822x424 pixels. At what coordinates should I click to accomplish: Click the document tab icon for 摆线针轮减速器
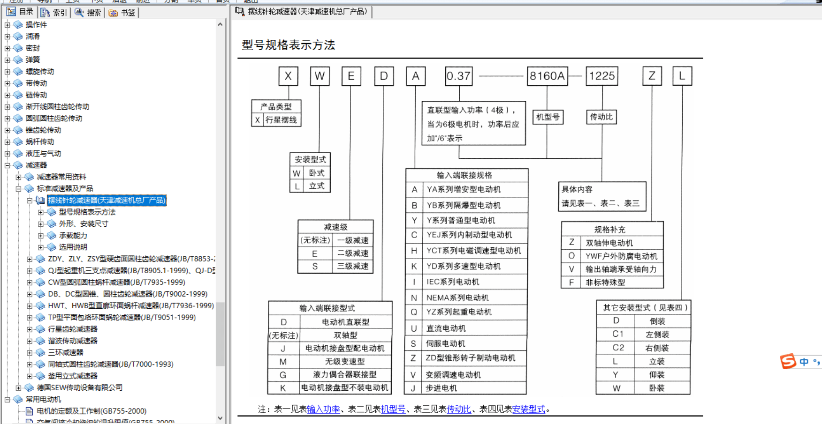(x=240, y=11)
